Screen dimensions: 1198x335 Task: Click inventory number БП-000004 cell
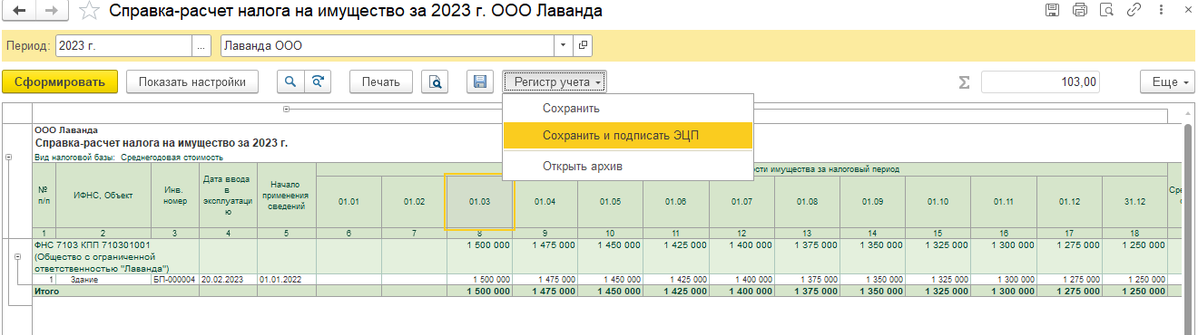click(x=174, y=280)
